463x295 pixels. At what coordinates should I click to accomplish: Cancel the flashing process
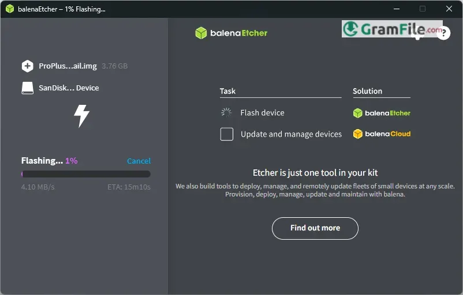click(139, 161)
